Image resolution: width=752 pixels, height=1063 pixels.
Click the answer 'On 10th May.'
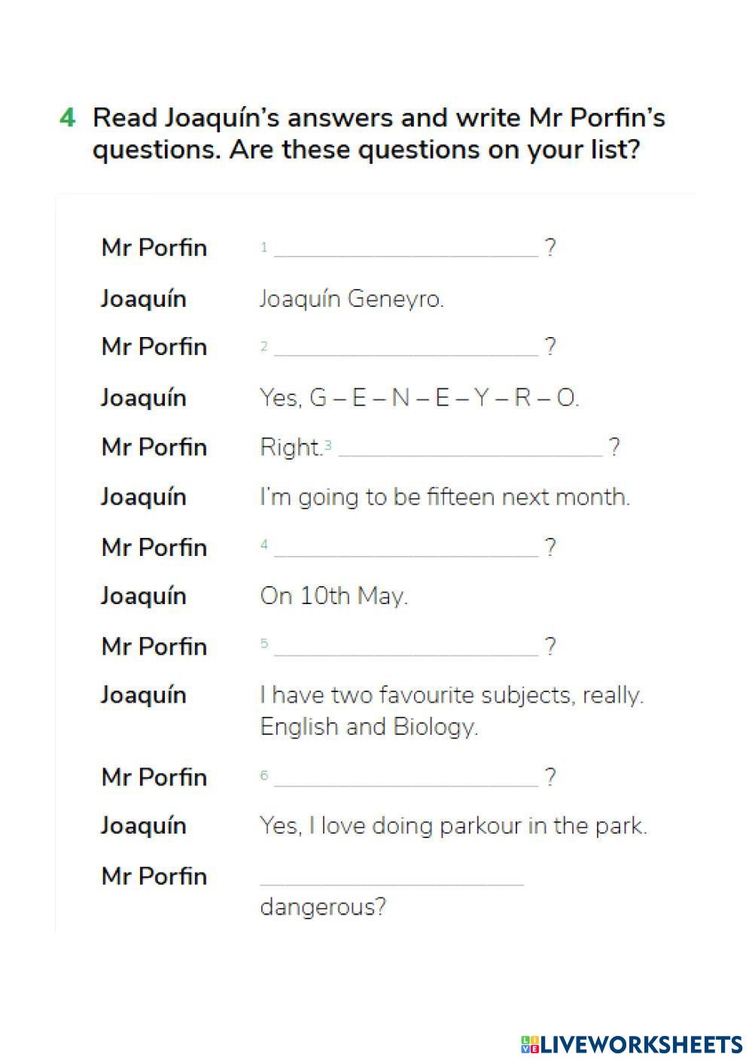tap(333, 596)
